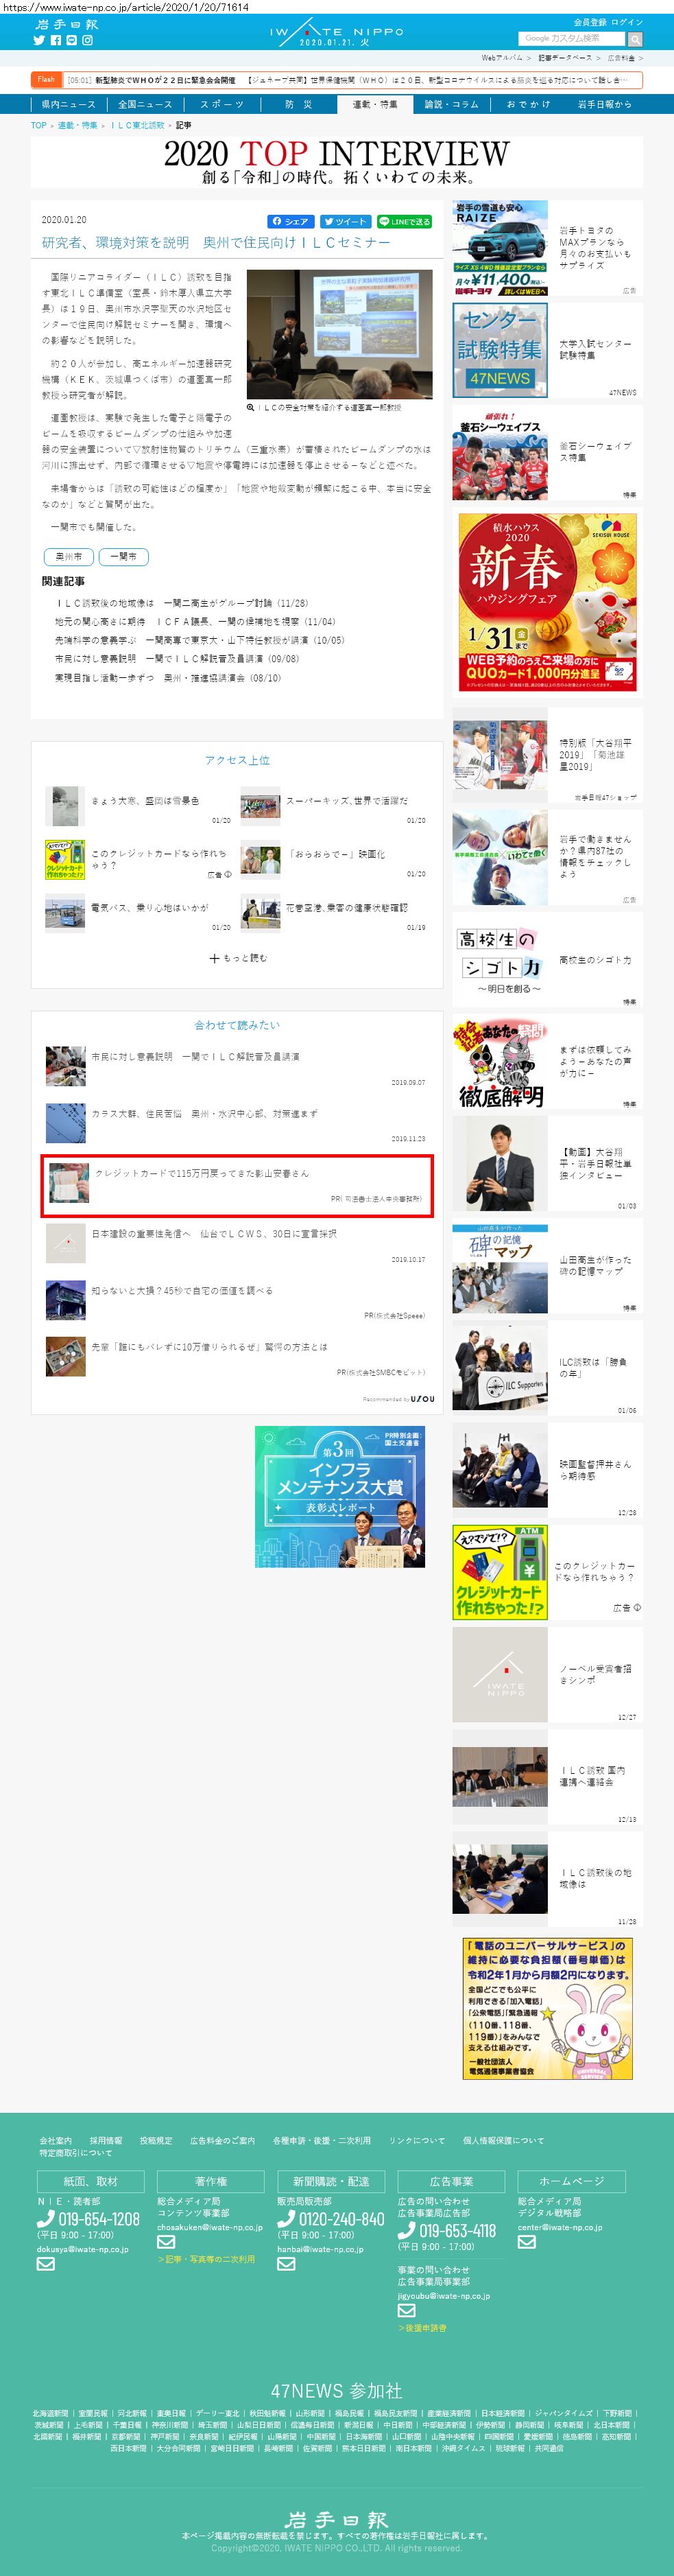Focus the Google カスタム検索 field
The image size is (674, 2576).
[571, 39]
